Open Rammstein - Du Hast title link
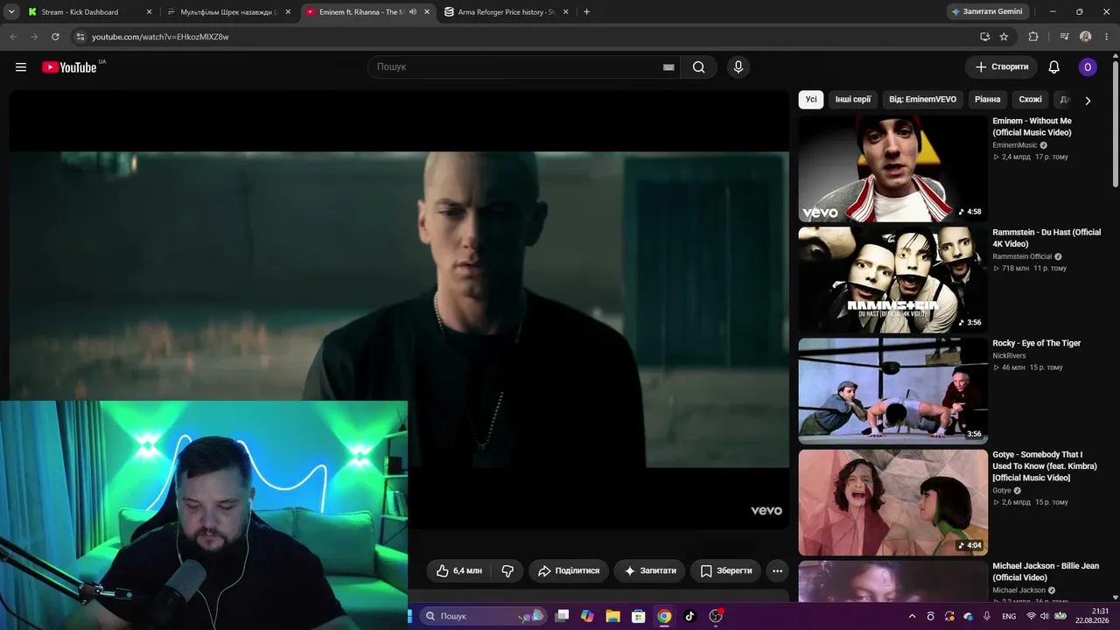The height and width of the screenshot is (630, 1120). click(x=1046, y=238)
